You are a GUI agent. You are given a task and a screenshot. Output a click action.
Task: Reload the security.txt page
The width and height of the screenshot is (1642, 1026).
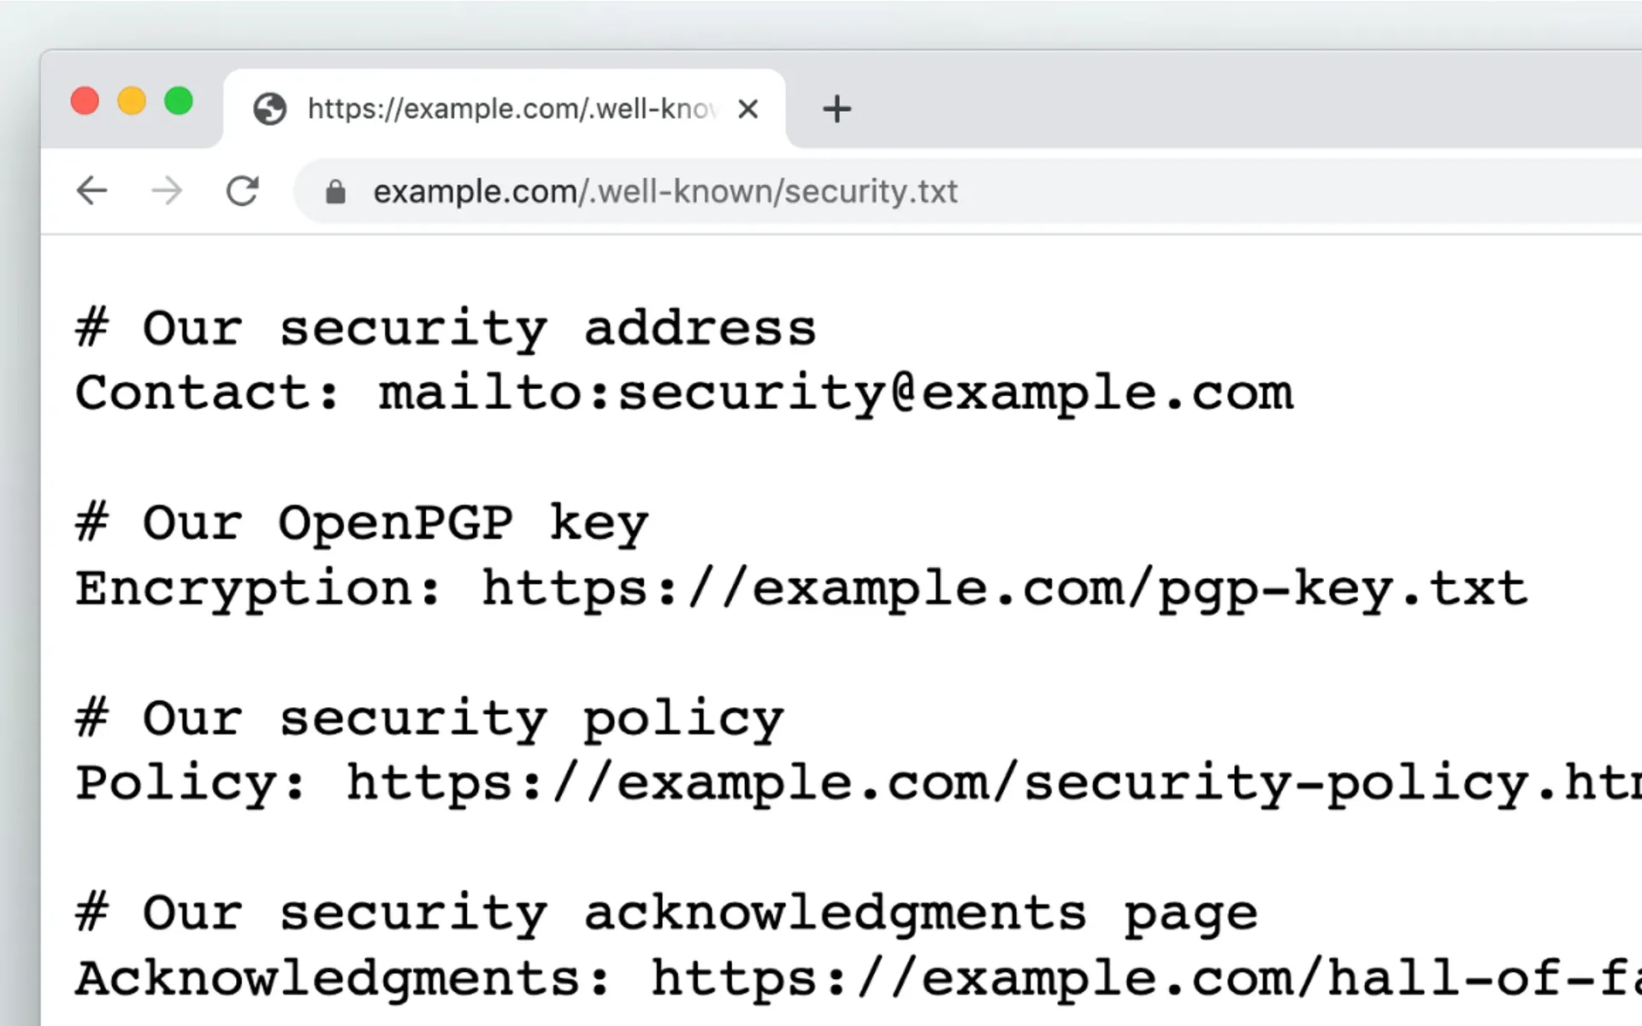pyautogui.click(x=243, y=190)
